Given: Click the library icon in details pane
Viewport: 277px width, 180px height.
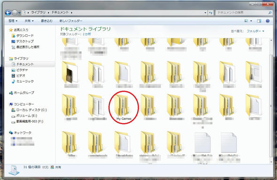Looking at the screenshot, I should click(14, 170).
